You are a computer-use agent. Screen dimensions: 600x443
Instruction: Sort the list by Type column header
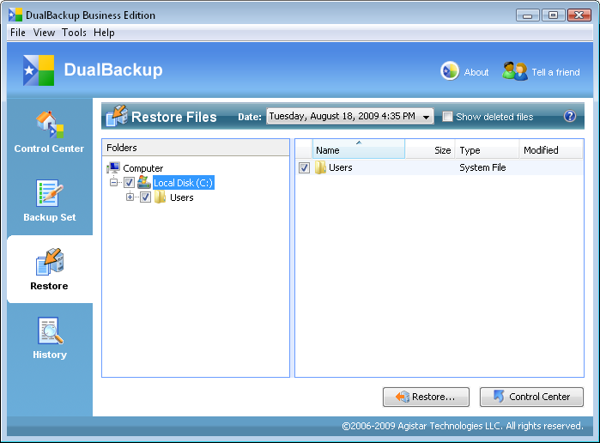coord(487,149)
